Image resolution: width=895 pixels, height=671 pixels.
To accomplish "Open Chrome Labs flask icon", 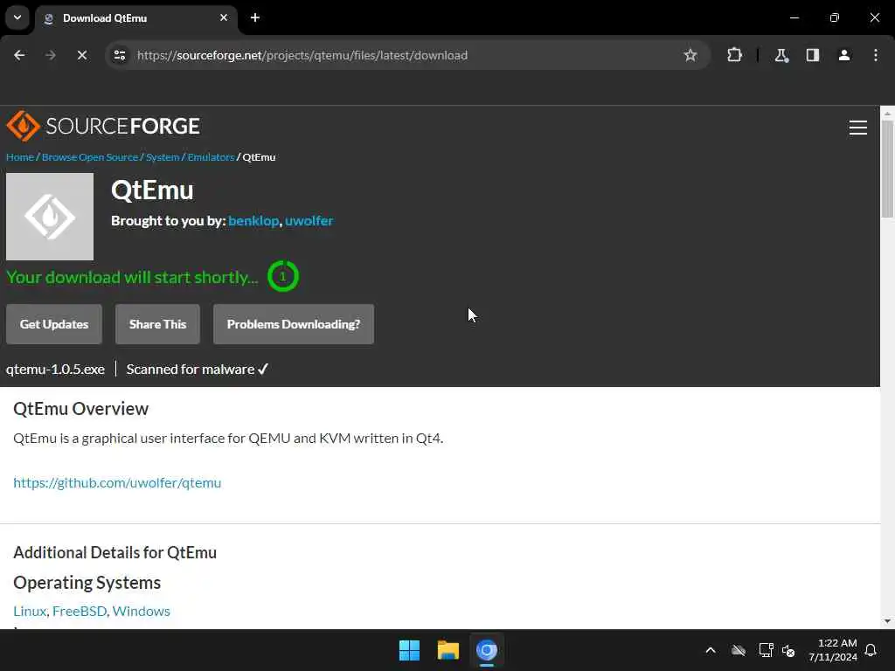I will pyautogui.click(x=781, y=55).
